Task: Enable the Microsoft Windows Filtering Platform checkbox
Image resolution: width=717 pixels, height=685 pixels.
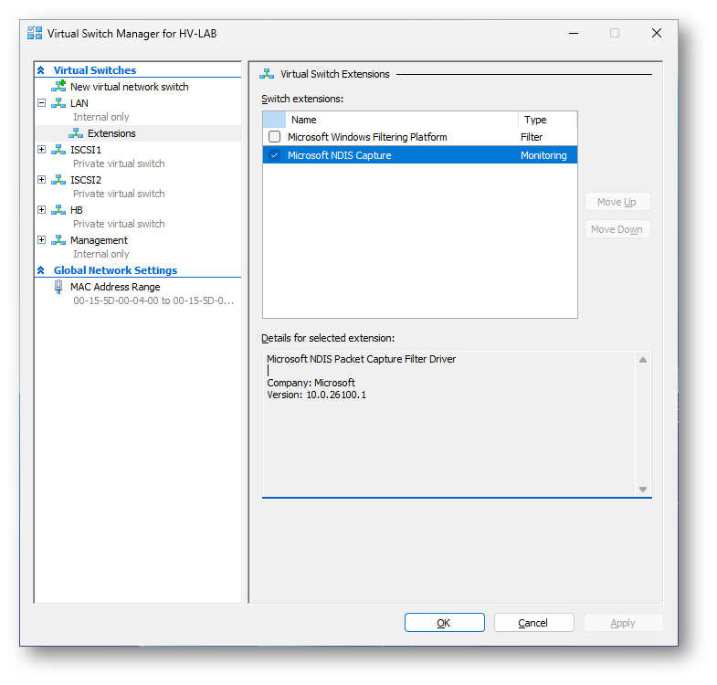Action: 274,137
